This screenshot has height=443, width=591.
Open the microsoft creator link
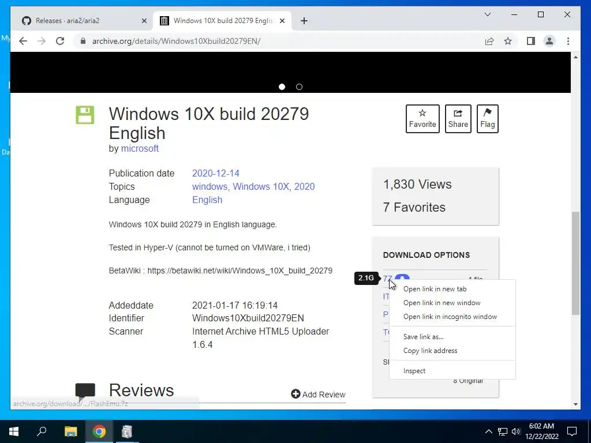(x=140, y=148)
